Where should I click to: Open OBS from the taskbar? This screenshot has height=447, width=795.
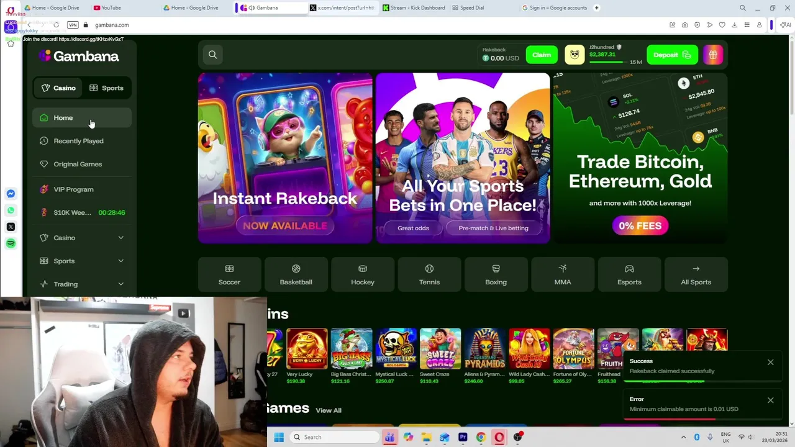coord(517,437)
